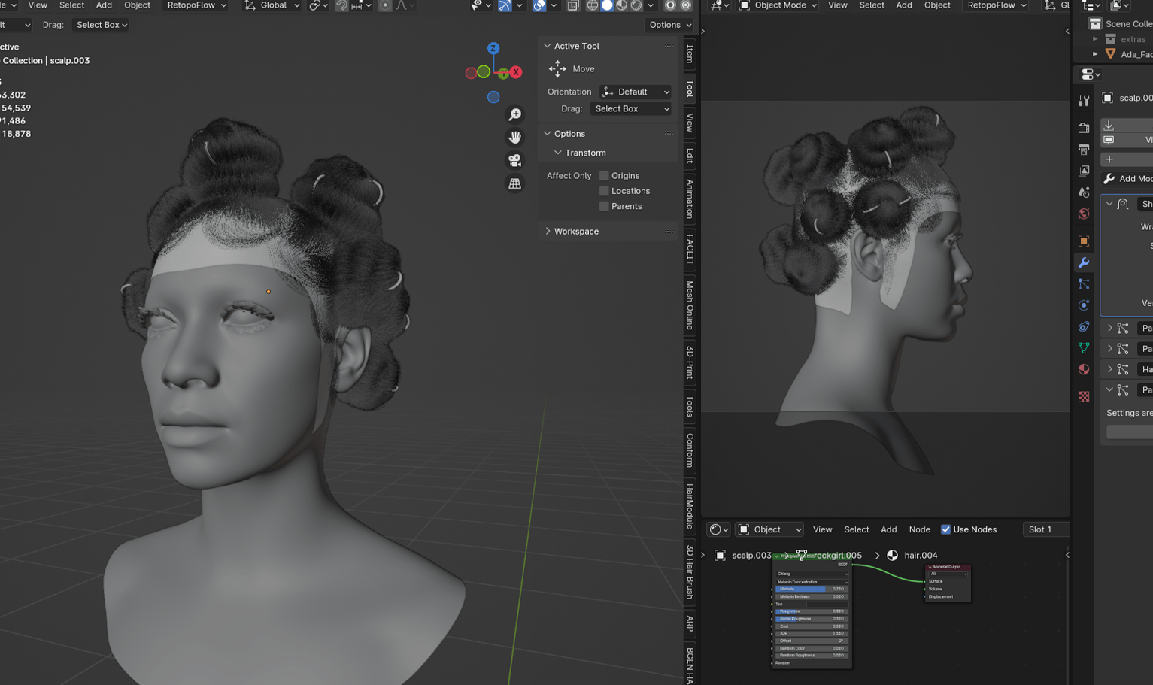This screenshot has width=1153, height=685.
Task: Open the Animation sidebar tab
Action: coord(690,199)
